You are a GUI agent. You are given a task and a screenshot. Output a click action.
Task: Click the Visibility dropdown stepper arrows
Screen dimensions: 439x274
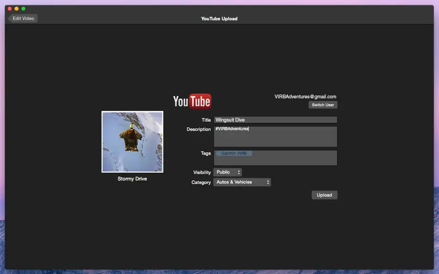pos(239,172)
